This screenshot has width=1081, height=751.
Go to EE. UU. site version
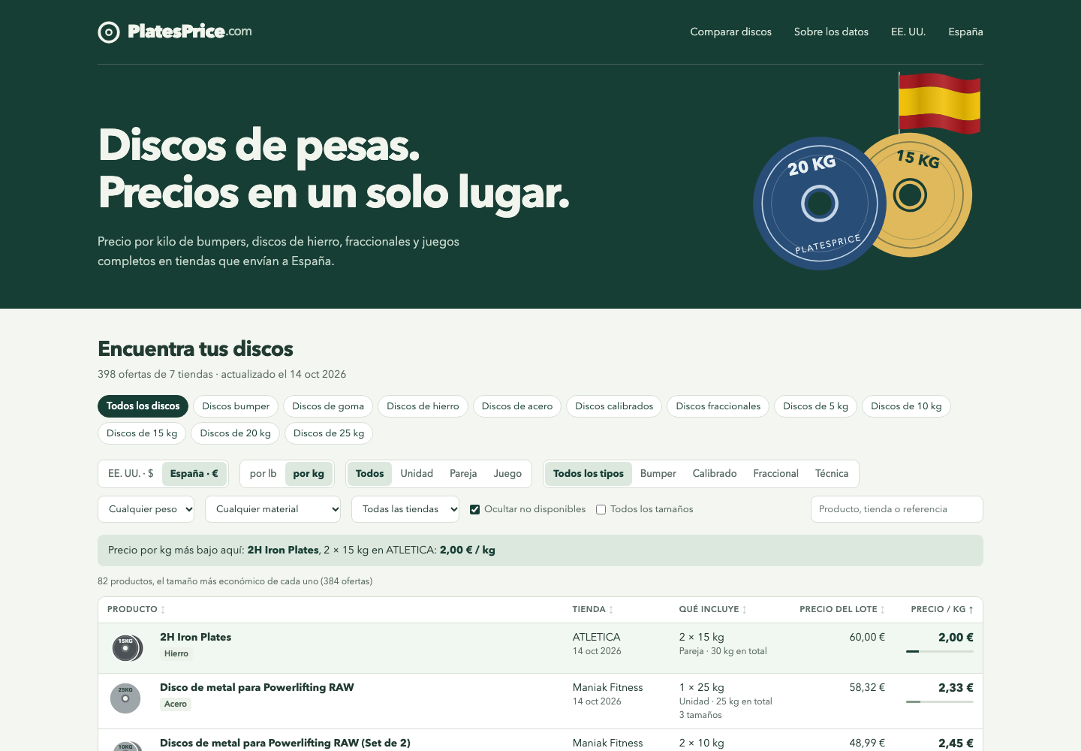point(908,32)
